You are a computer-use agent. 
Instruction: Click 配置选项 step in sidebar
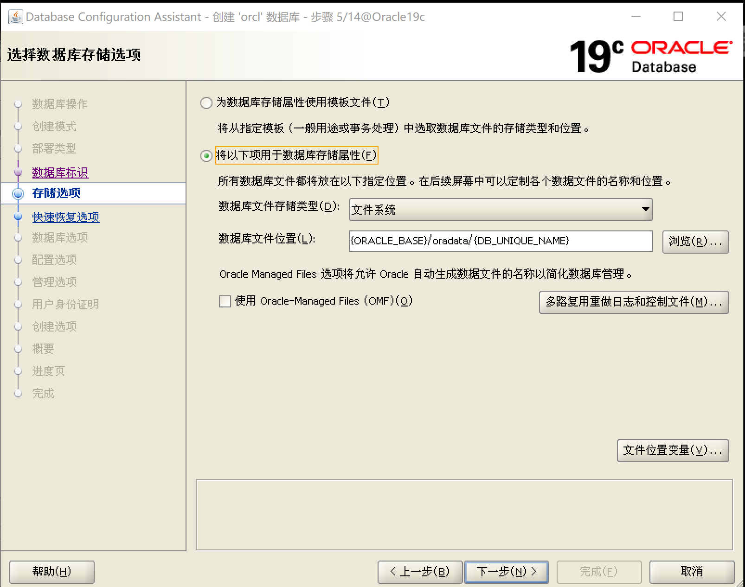pyautogui.click(x=54, y=260)
